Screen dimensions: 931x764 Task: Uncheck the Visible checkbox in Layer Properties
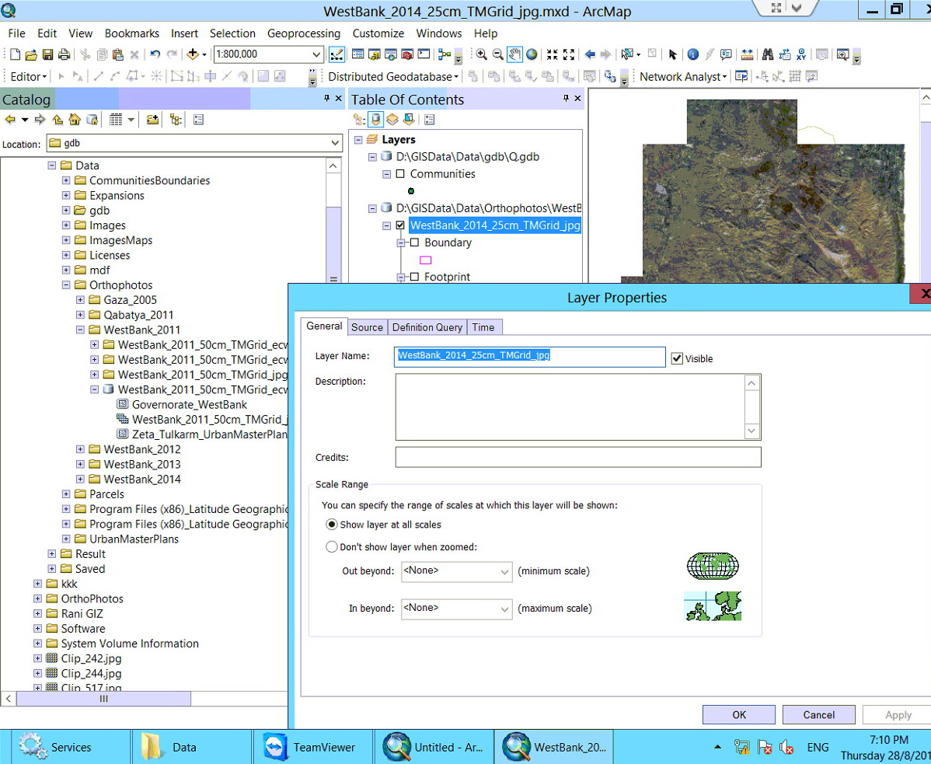(x=677, y=358)
